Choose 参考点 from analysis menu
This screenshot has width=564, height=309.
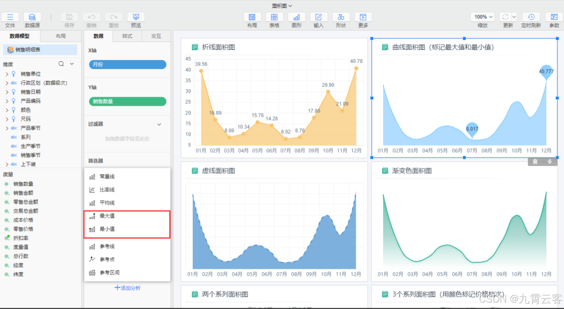(127, 260)
